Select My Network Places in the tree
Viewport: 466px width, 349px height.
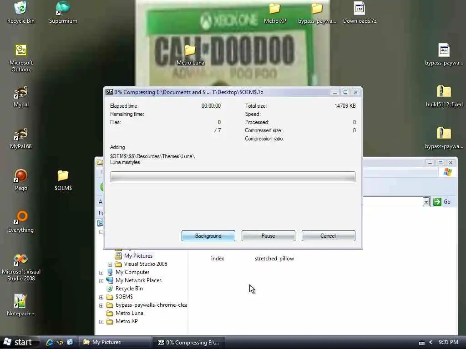[x=138, y=280]
